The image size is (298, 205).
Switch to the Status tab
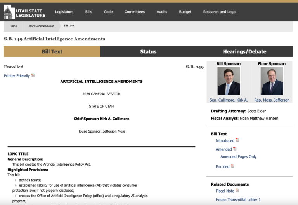point(148,51)
